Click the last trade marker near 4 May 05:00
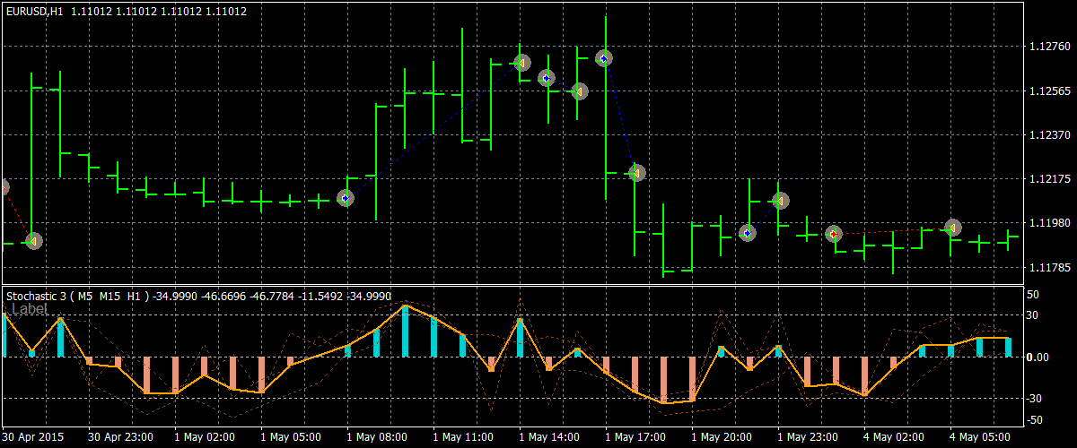 coord(952,228)
